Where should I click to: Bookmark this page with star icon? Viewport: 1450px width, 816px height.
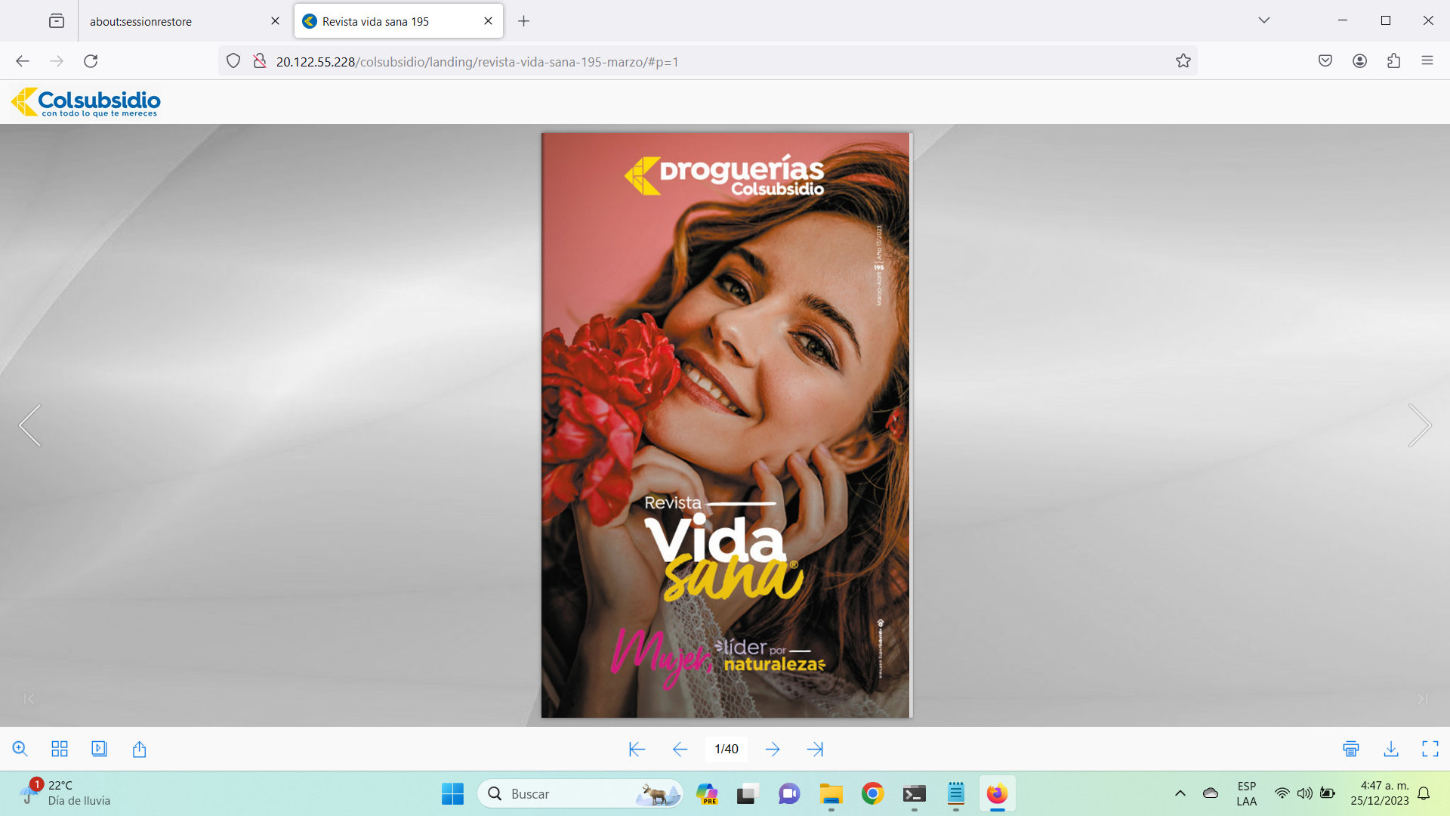pyautogui.click(x=1183, y=61)
